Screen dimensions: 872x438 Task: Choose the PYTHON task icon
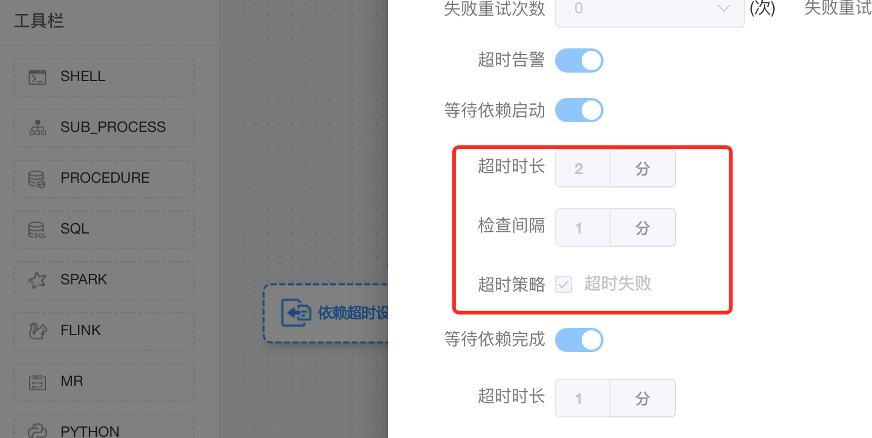click(37, 431)
